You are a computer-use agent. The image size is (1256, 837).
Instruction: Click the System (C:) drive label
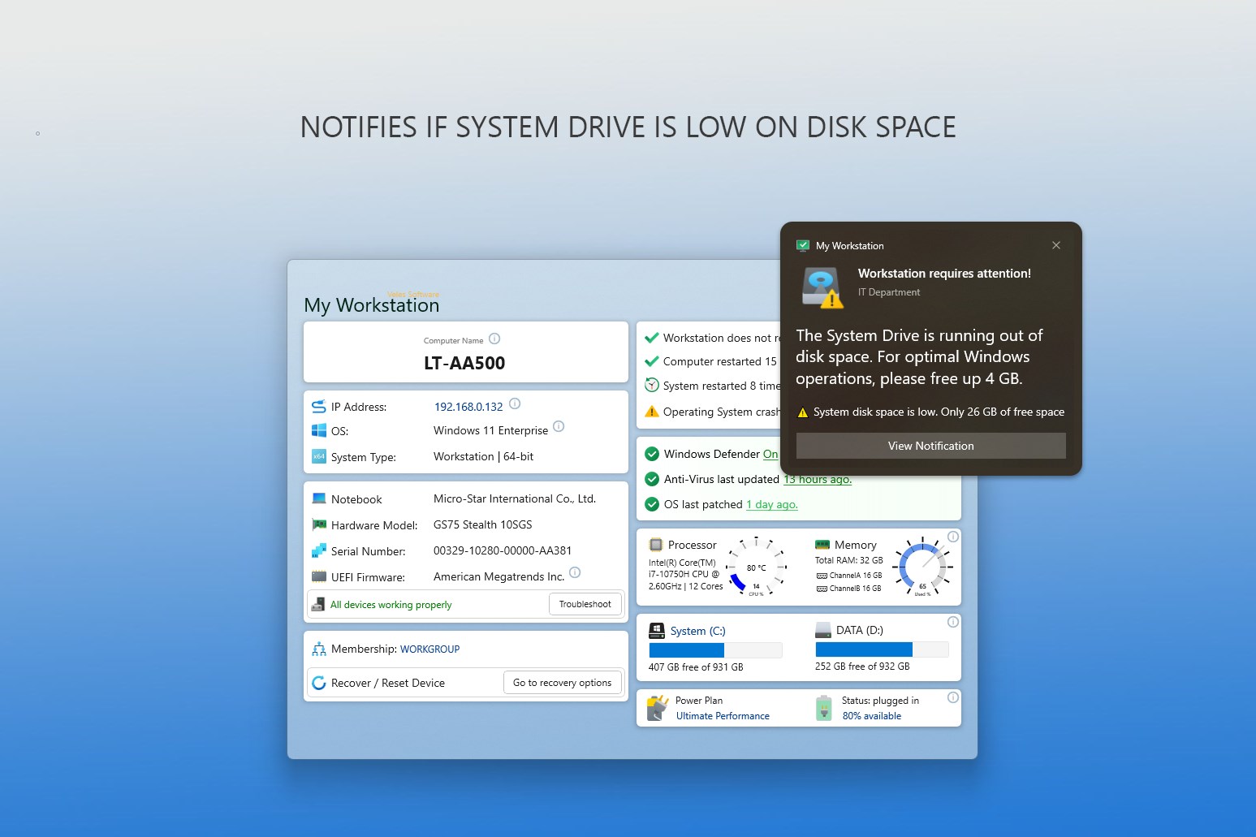click(x=697, y=631)
